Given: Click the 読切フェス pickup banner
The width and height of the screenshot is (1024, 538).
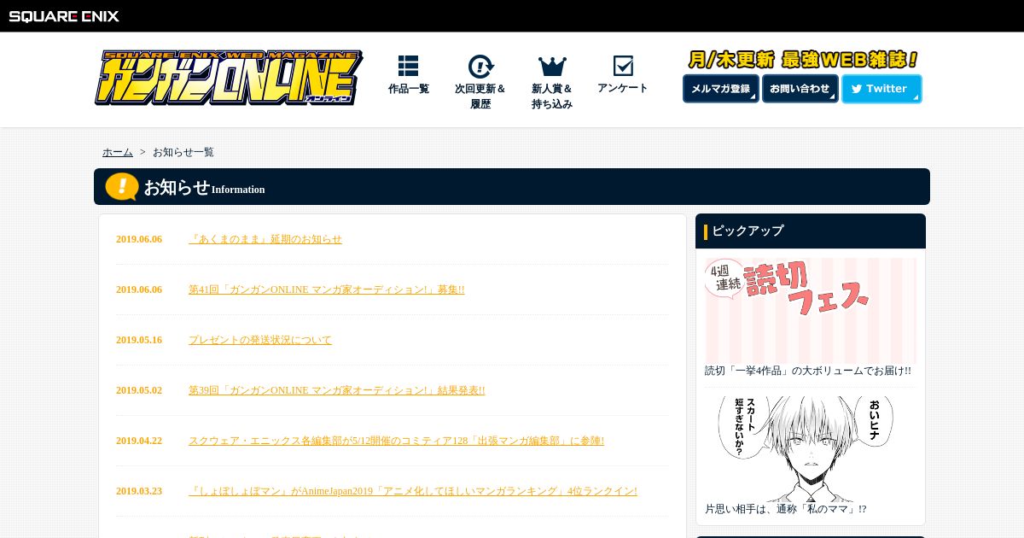Looking at the screenshot, I should tap(811, 310).
